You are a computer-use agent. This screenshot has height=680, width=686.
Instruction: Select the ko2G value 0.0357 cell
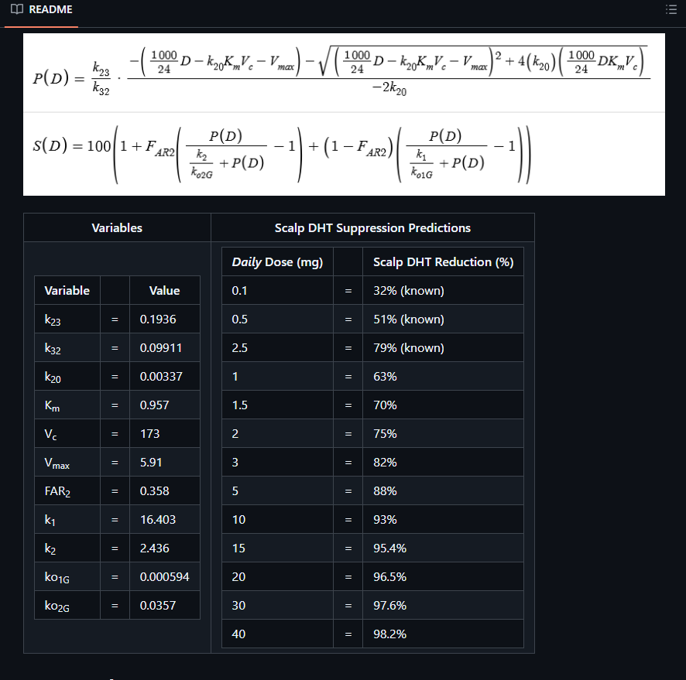click(x=164, y=606)
